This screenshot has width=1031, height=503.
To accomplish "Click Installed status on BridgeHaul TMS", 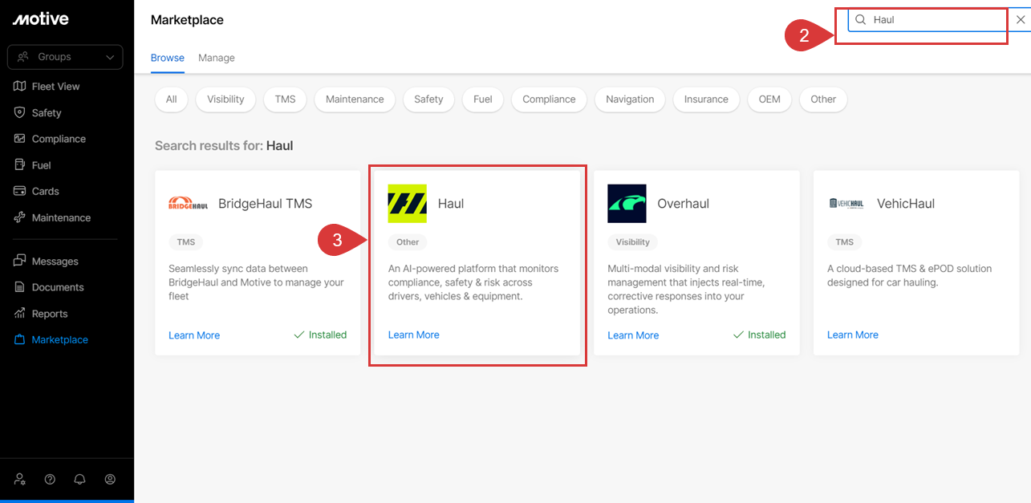I will click(320, 335).
